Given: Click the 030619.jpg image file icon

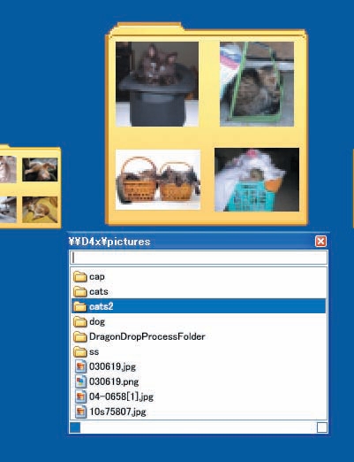Looking at the screenshot, I should [x=80, y=366].
